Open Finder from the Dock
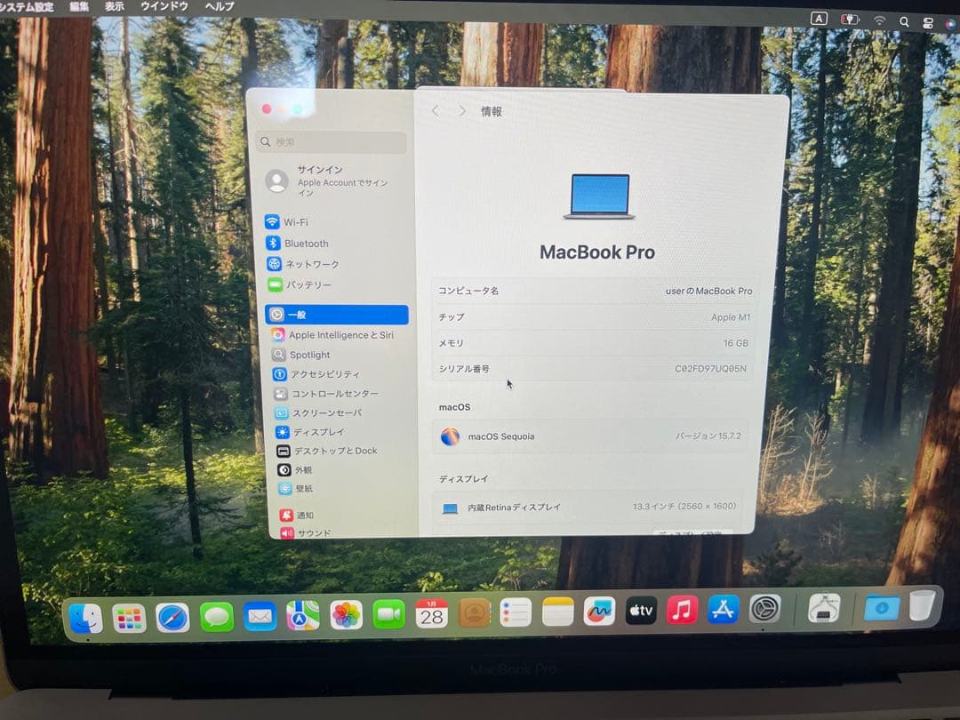Viewport: 960px width, 720px height. point(85,619)
